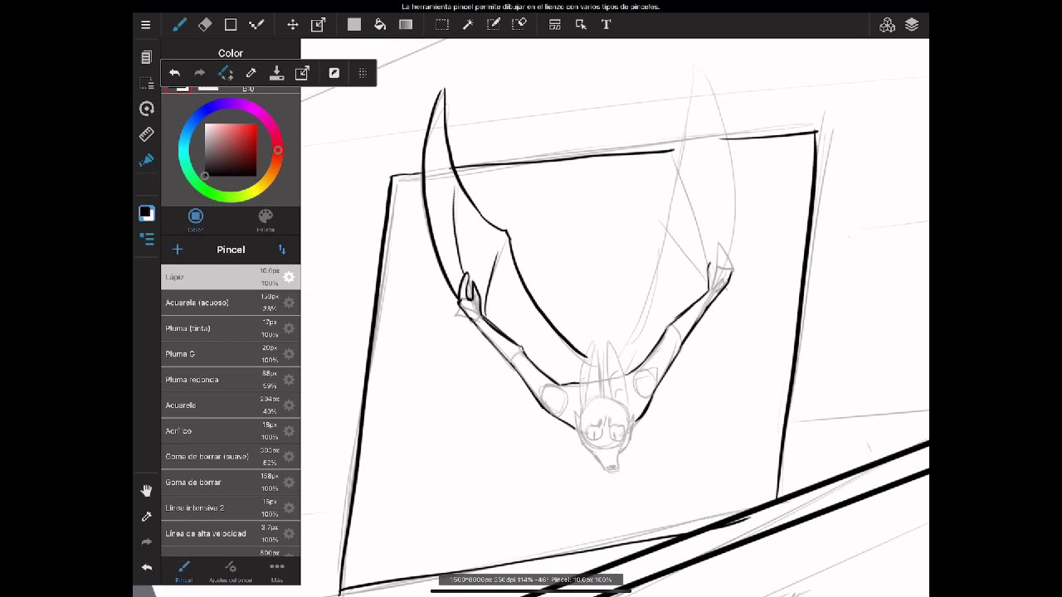Open settings gear for Lápiz brush
This screenshot has height=597, width=1062.
[x=289, y=277]
